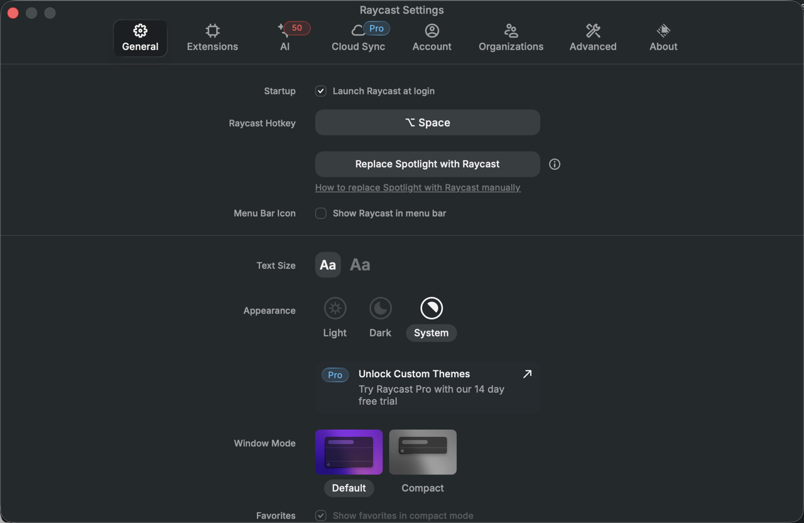The height and width of the screenshot is (523, 804).
Task: Select the Default window mode thumbnail
Action: (349, 452)
